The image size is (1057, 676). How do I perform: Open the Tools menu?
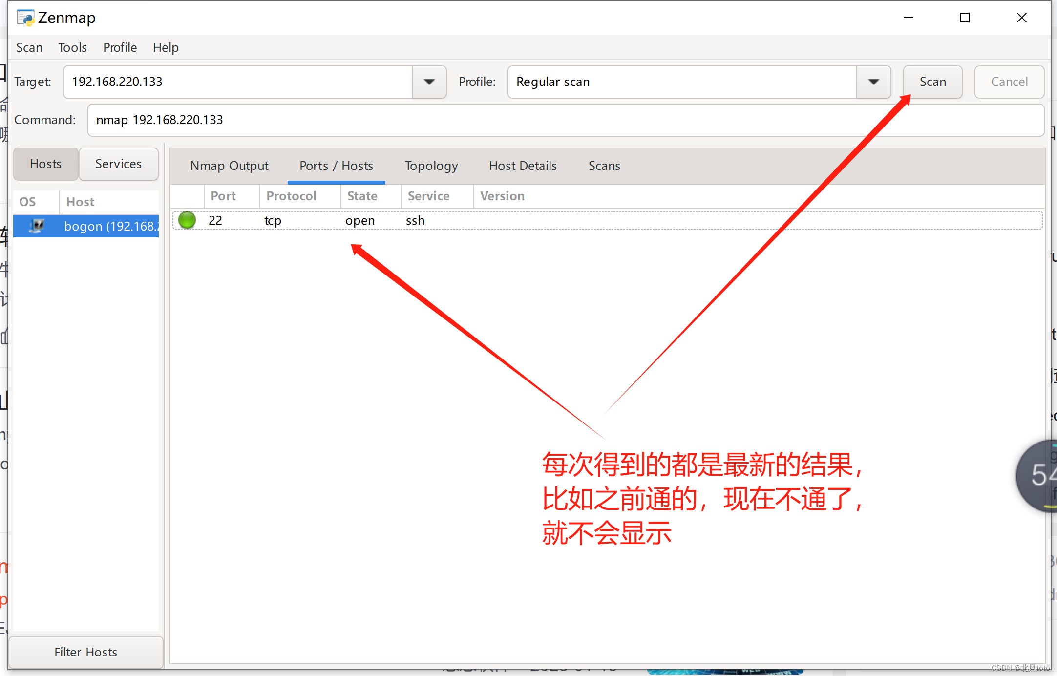pos(72,47)
